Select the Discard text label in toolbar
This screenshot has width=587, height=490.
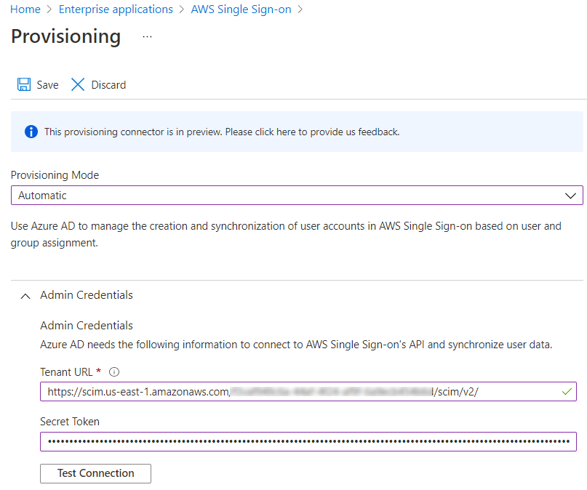pyautogui.click(x=108, y=85)
